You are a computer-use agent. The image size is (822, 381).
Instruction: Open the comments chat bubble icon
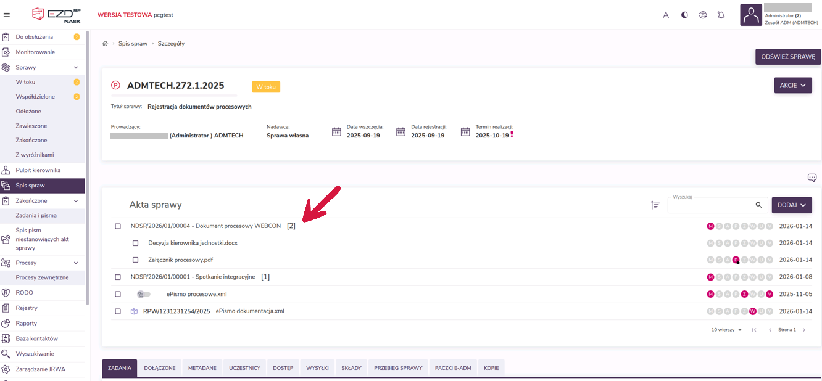click(x=812, y=178)
